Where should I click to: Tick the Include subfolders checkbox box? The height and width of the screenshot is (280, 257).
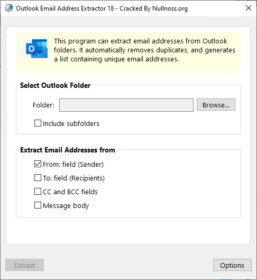point(38,123)
